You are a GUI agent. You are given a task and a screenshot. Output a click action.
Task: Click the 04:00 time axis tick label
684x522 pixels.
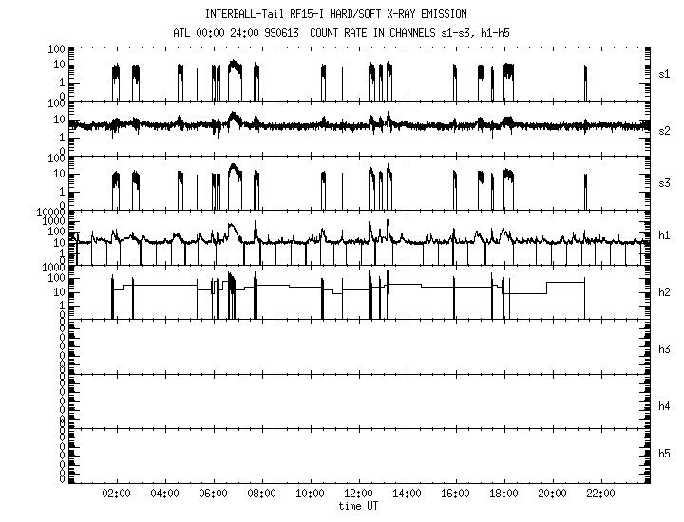coord(165,494)
